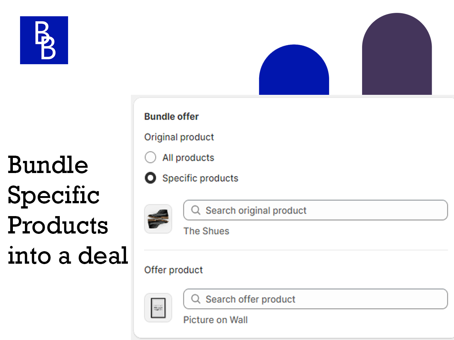This screenshot has height=340, width=454.
Task: Click the divider line between product sections
Action: pos(296,250)
